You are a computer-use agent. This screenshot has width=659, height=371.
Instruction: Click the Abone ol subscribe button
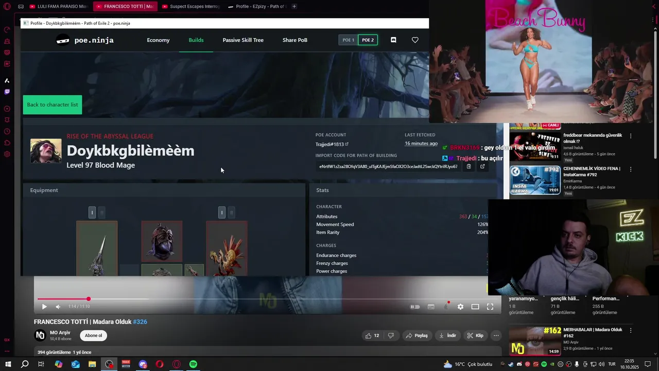click(x=93, y=335)
